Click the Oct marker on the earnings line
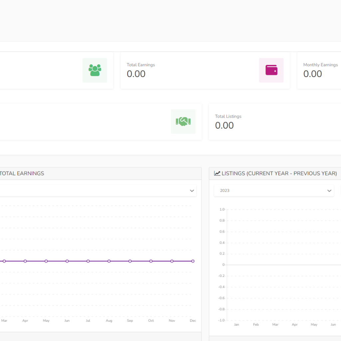 (151, 261)
